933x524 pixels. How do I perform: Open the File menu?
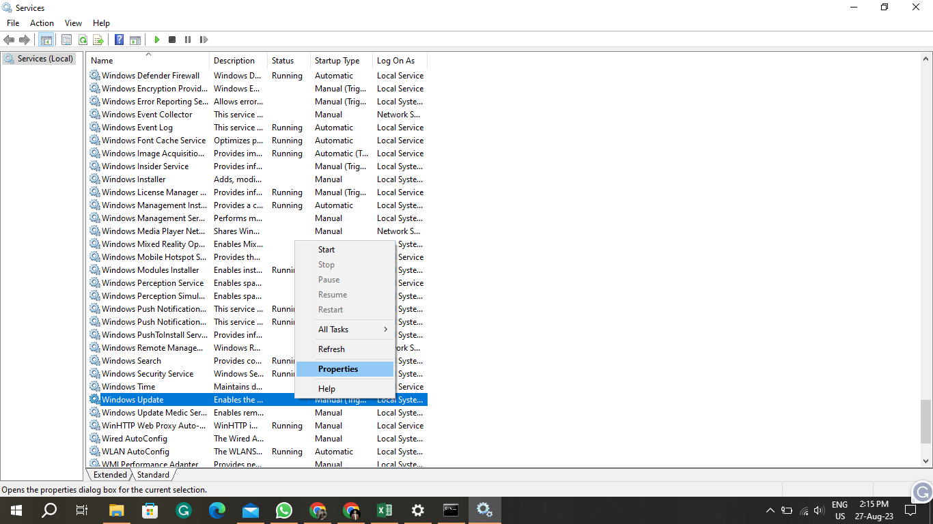tap(13, 23)
